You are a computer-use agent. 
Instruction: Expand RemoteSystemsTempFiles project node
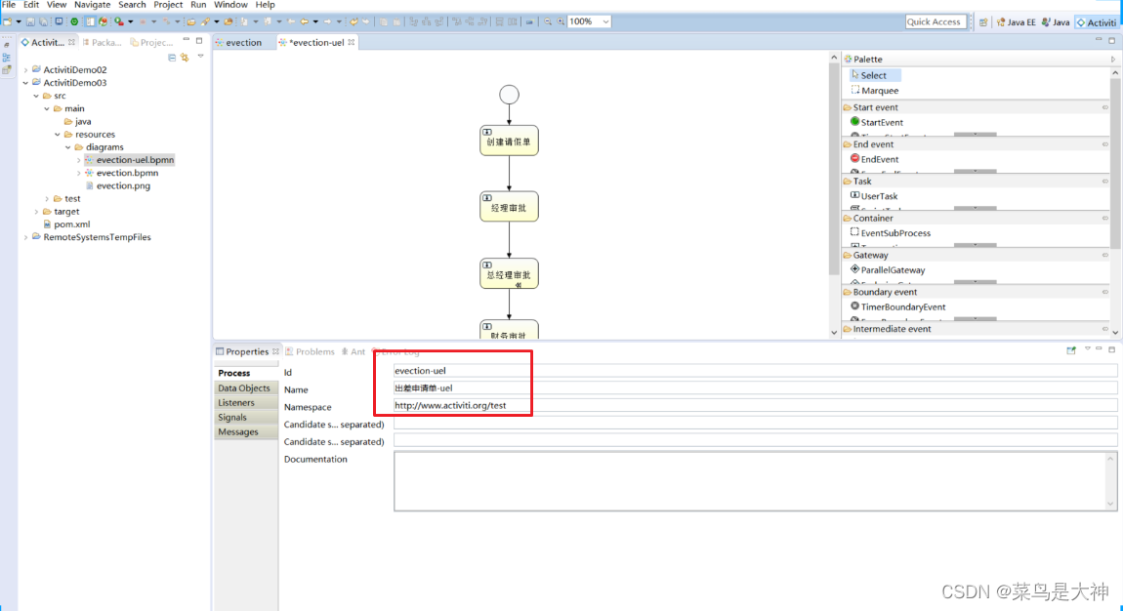25,237
